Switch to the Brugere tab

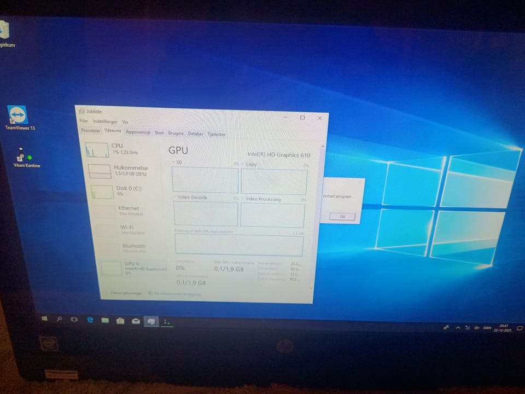[x=176, y=133]
